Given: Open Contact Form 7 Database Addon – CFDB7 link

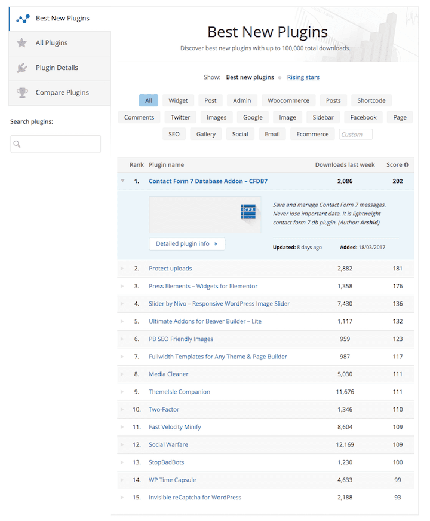Looking at the screenshot, I should click(x=208, y=181).
